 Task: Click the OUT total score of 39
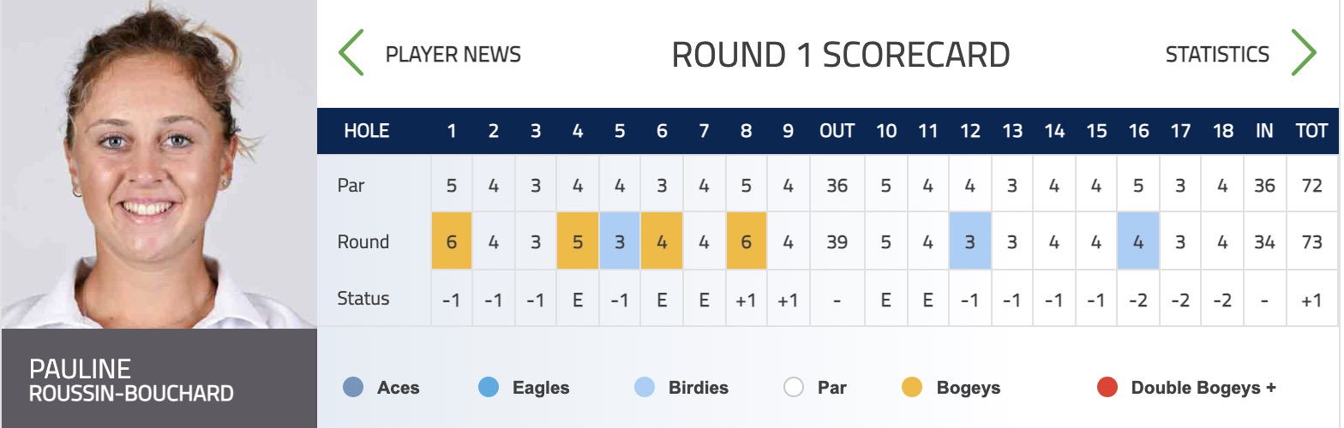coord(837,242)
